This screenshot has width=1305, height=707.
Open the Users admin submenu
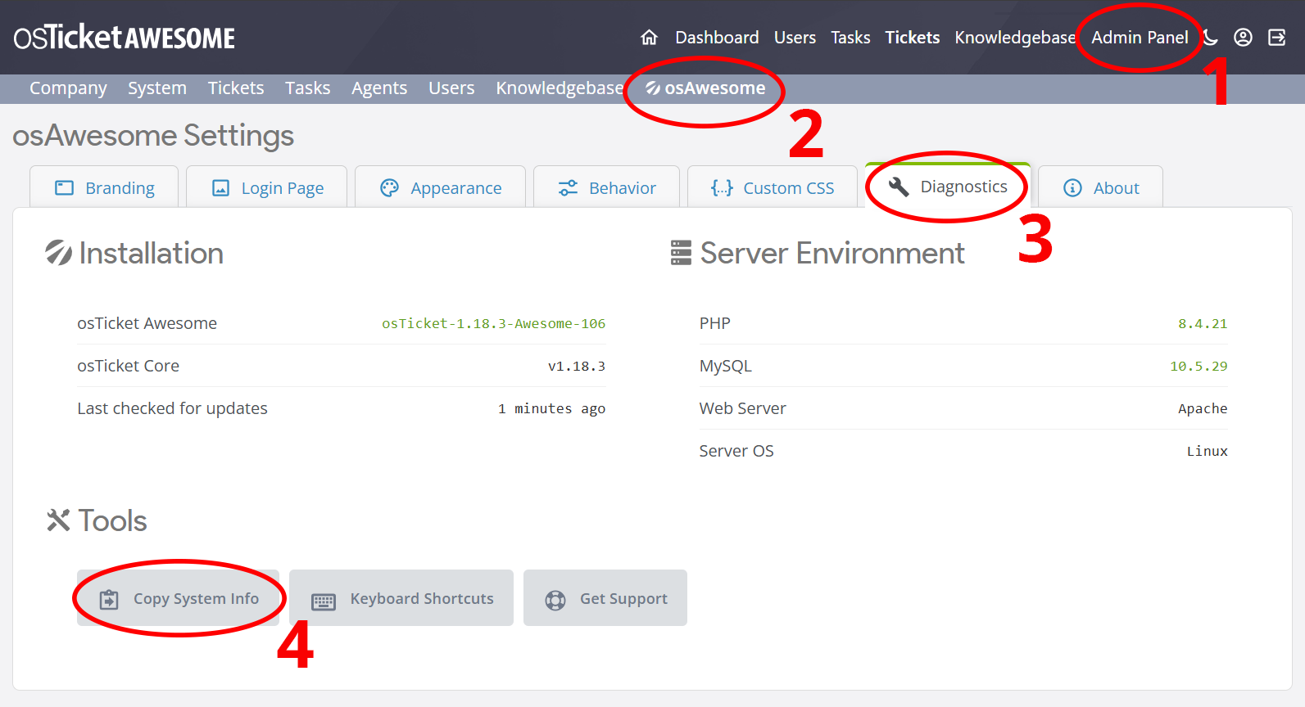pyautogui.click(x=451, y=88)
